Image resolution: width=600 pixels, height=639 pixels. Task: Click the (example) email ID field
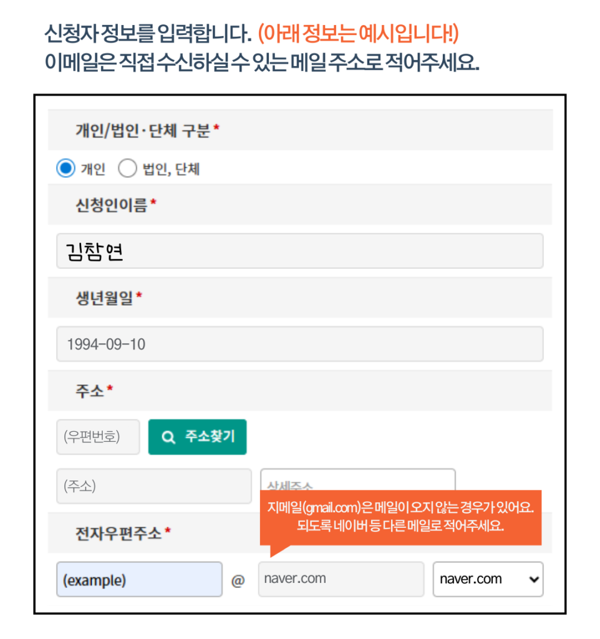pyautogui.click(x=139, y=579)
